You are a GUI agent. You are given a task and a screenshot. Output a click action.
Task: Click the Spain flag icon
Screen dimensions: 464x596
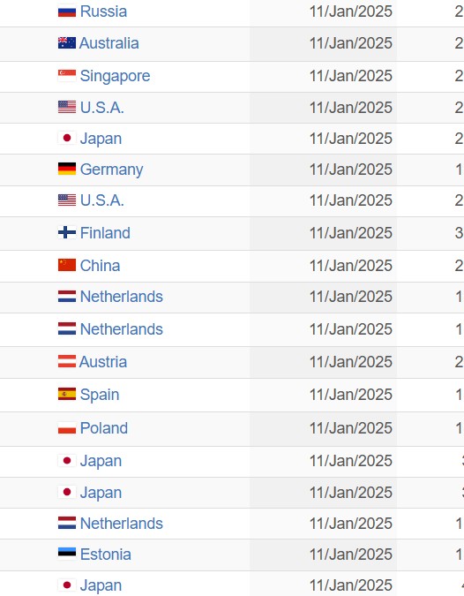click(x=67, y=394)
